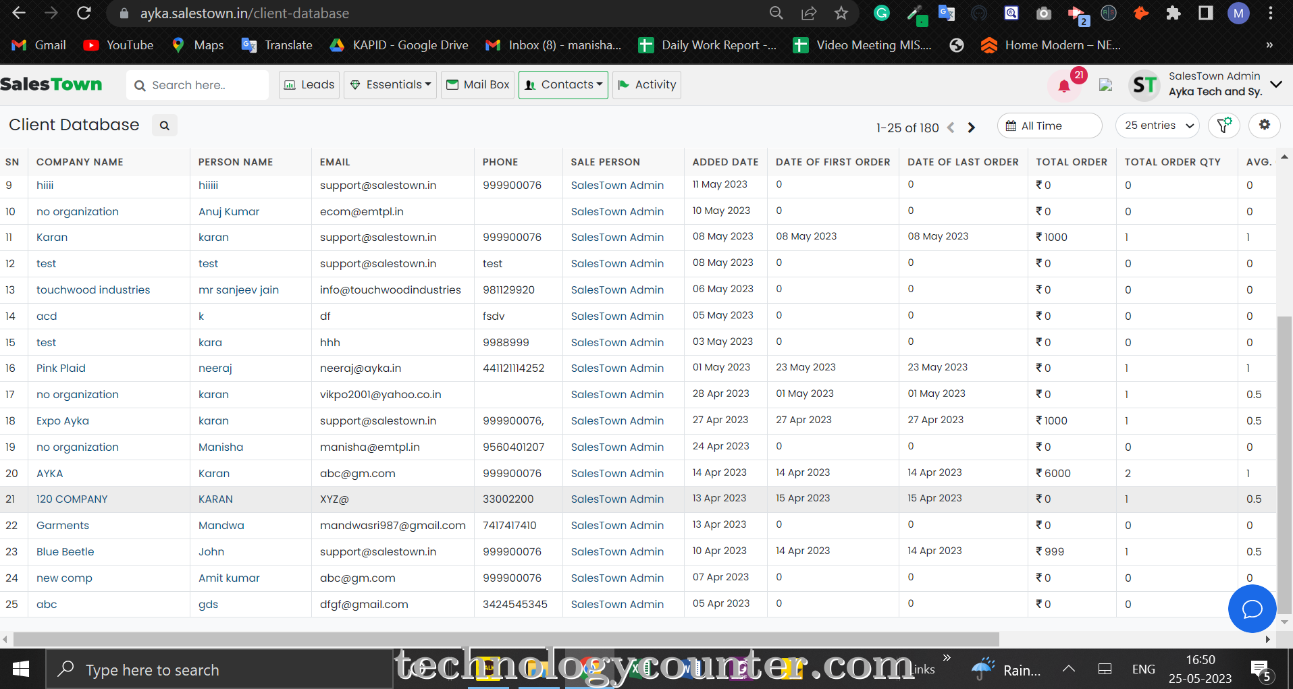Toggle the browser side panel icon
The width and height of the screenshot is (1293, 689).
[1206, 13]
